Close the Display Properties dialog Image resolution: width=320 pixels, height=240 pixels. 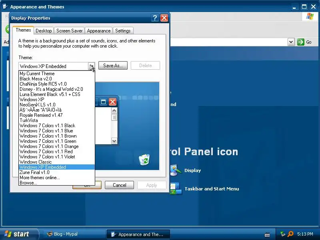[x=164, y=18]
